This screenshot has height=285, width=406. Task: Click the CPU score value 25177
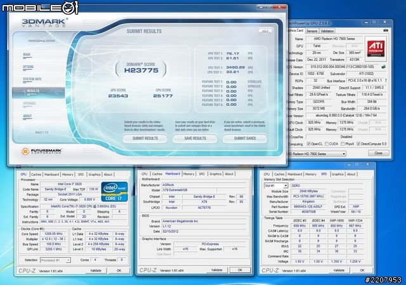pyautogui.click(x=163, y=96)
